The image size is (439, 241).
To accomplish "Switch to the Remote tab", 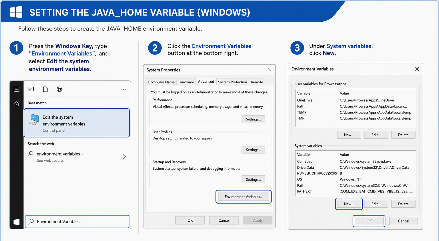I will 257,82.
